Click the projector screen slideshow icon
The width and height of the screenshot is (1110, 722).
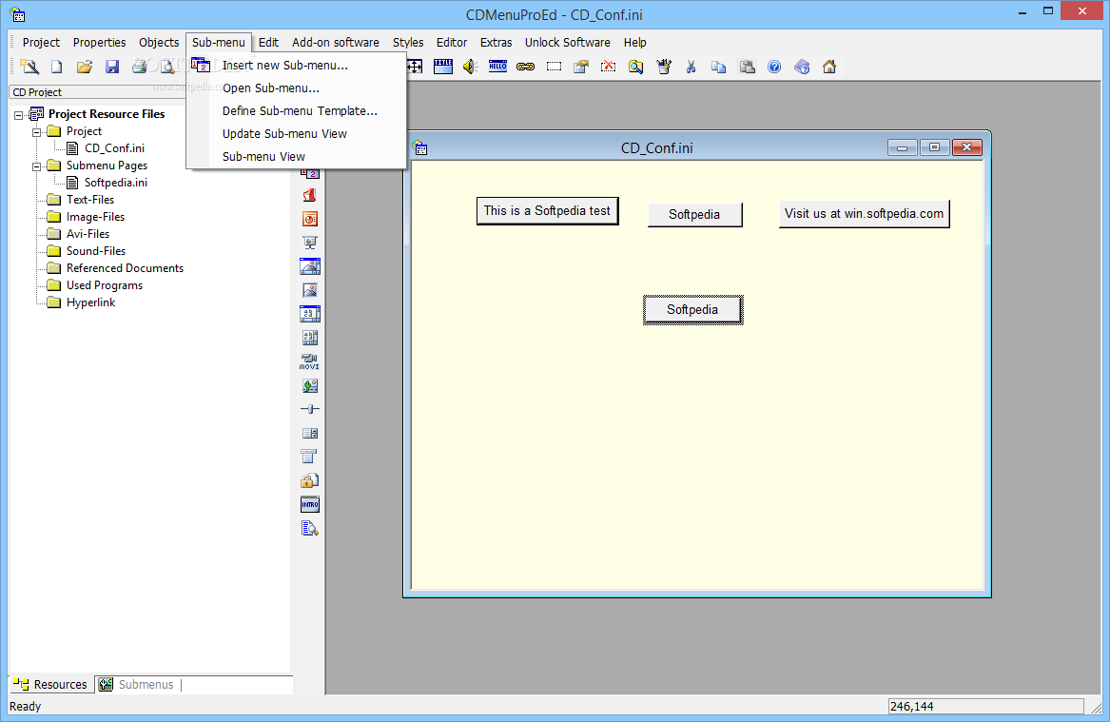point(309,243)
